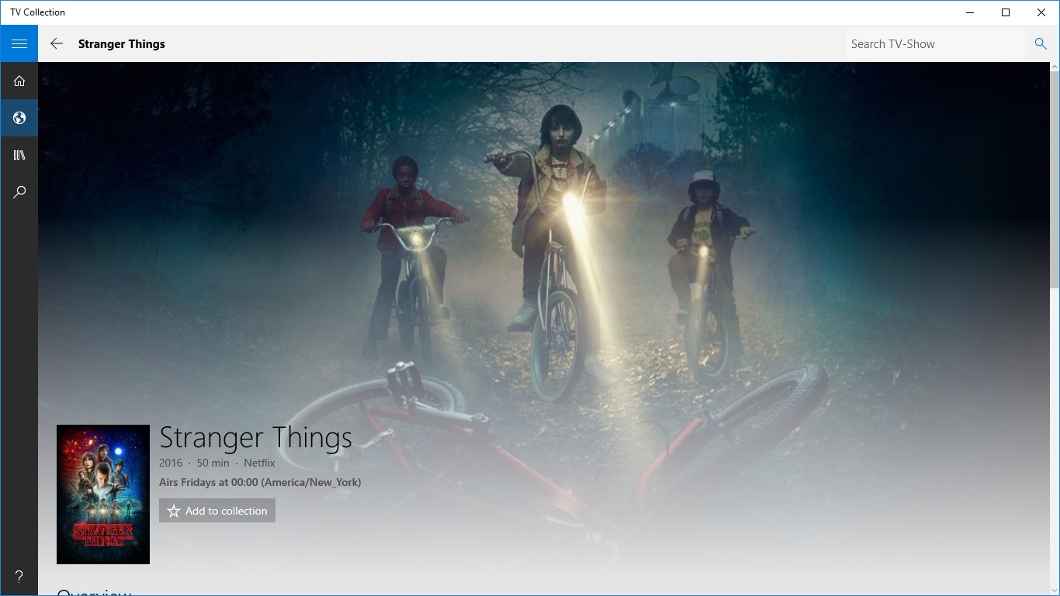Click the Stranger Things header breadcrumb title
This screenshot has width=1060, height=596.
[122, 44]
